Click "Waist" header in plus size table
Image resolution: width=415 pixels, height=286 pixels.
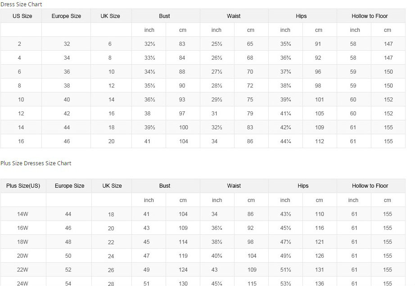(234, 186)
